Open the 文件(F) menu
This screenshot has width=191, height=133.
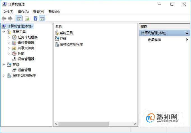pyautogui.click(x=8, y=12)
